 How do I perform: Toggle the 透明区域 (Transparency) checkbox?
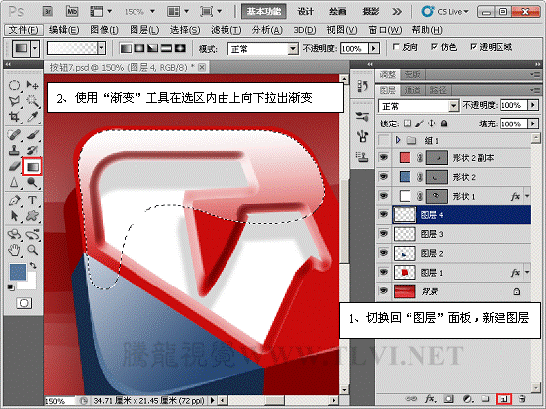click(473, 46)
